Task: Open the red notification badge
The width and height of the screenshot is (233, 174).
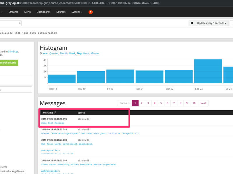Action: pos(91,12)
